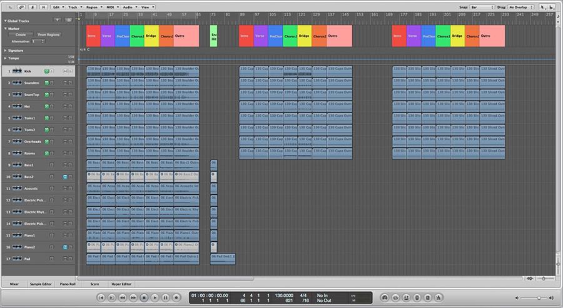Toggle mute on the Piano2 track
The height and width of the screenshot is (308, 563).
[64, 247]
